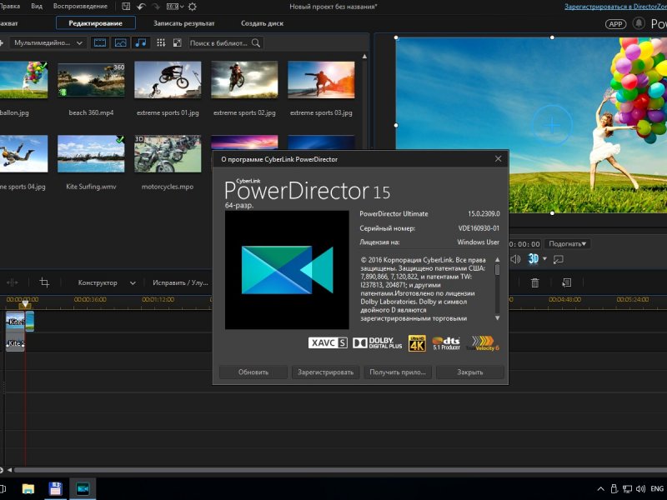Open the 16:9 aspect ratio dropdown

point(175,7)
